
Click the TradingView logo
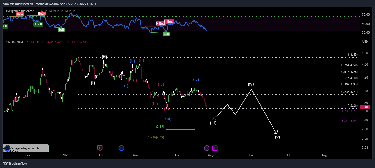pyautogui.click(x=15, y=164)
